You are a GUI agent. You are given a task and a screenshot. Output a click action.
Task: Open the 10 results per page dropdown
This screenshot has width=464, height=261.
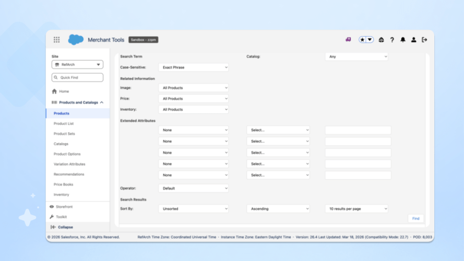(356, 209)
